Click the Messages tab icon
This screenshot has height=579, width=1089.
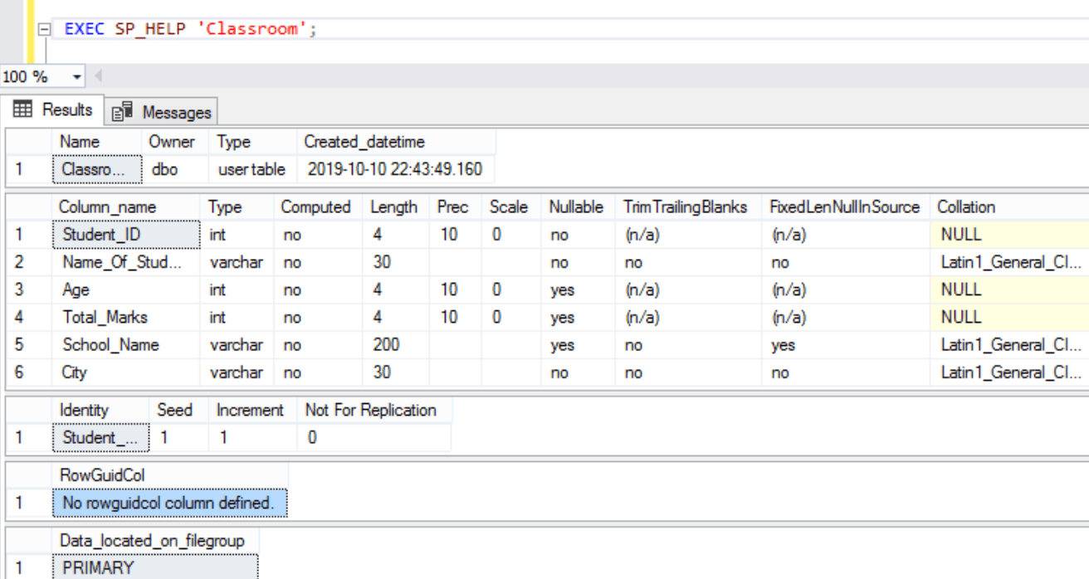[x=120, y=109]
